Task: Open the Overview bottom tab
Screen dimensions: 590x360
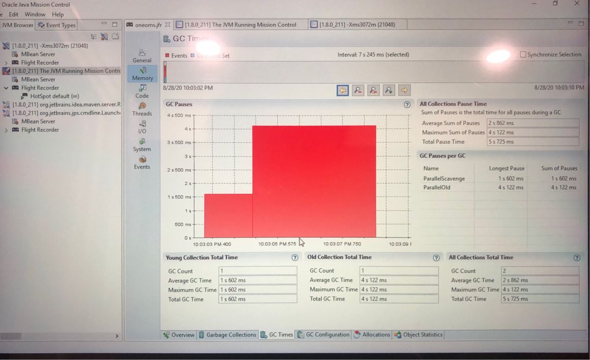Action: tap(178, 335)
